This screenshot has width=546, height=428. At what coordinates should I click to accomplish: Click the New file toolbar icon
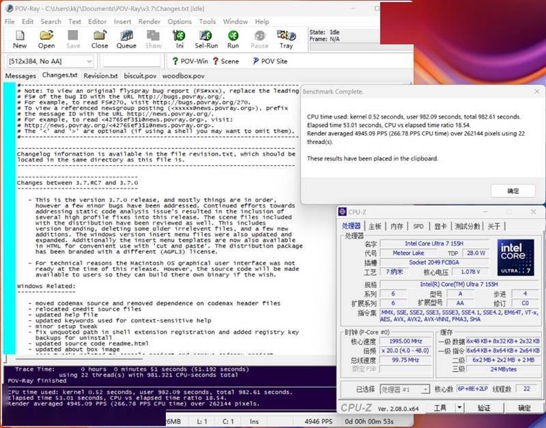point(20,35)
